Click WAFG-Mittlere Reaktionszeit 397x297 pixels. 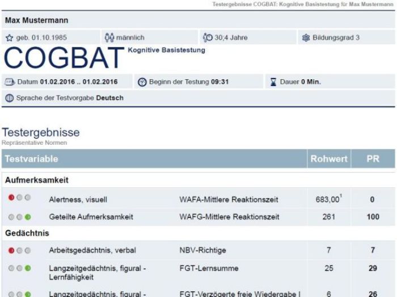coord(229,217)
